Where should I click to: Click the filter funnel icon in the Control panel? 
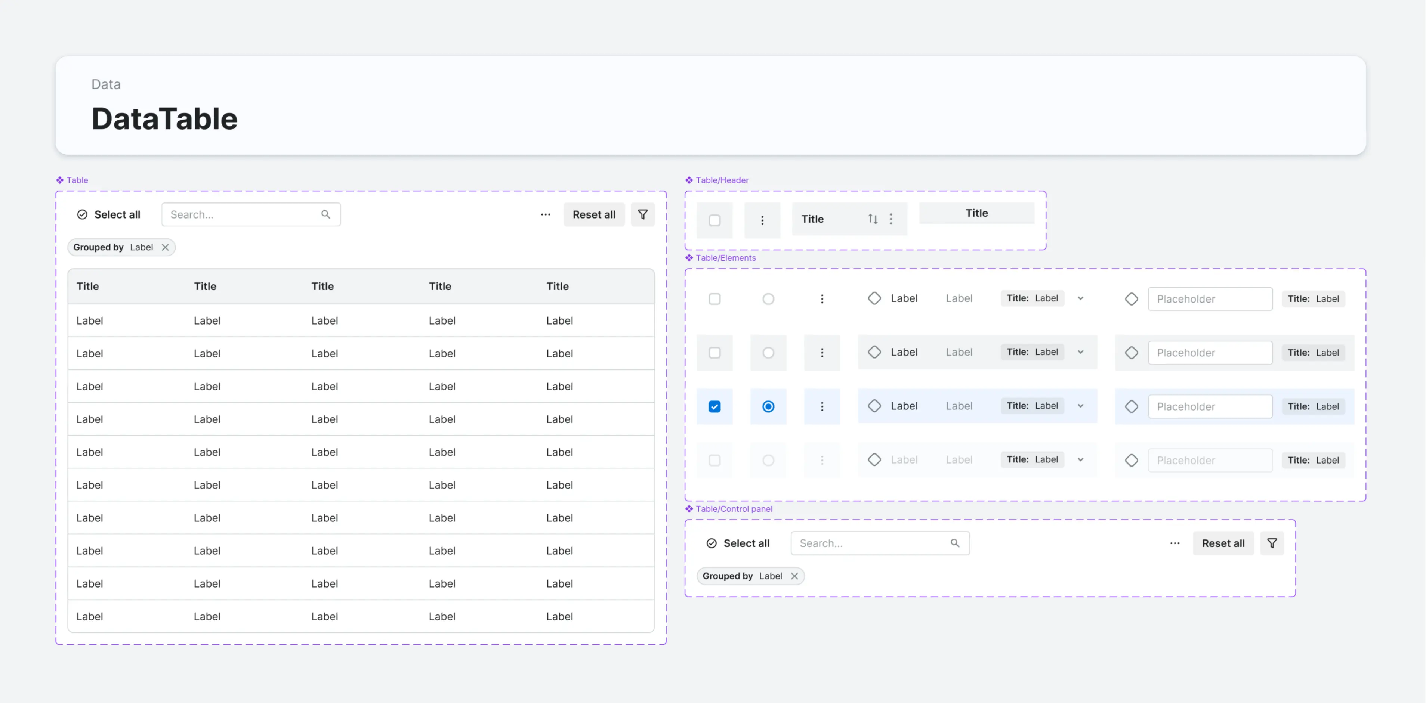pos(1272,543)
